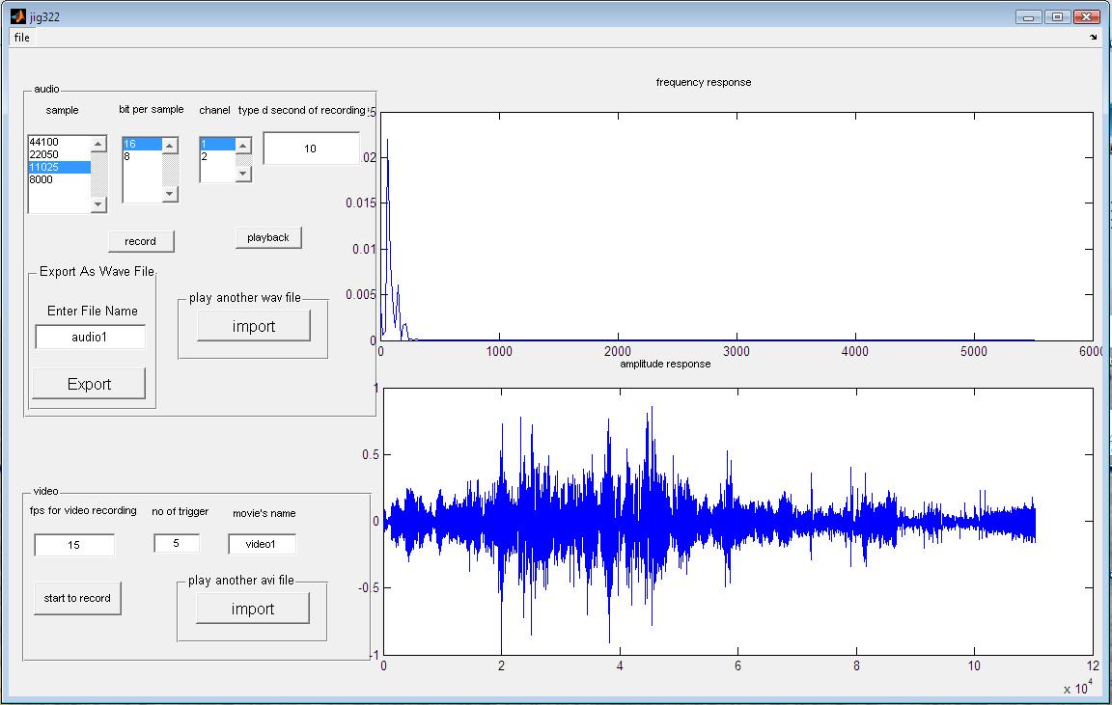The image size is (1112, 705).
Task: Click the seconds of recording field
Action: pyautogui.click(x=311, y=149)
